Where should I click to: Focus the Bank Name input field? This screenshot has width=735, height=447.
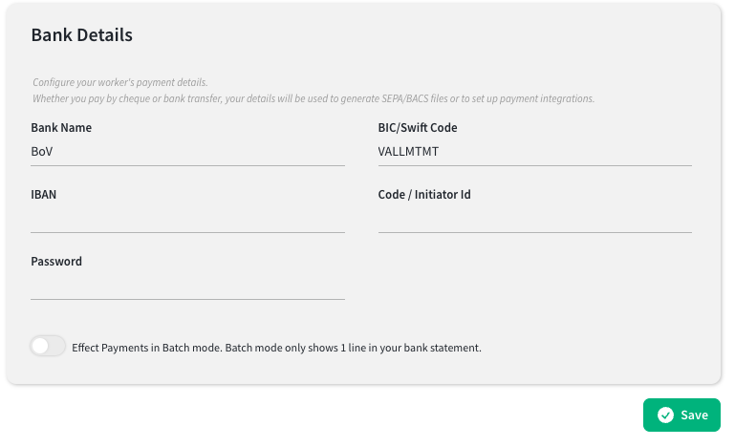187,152
